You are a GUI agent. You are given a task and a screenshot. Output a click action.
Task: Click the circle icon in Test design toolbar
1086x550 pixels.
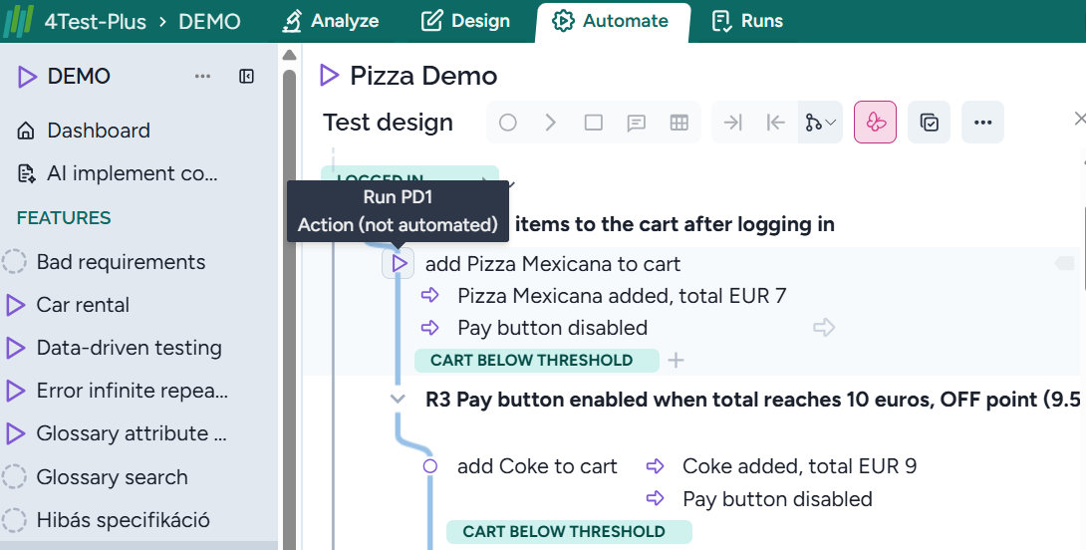508,123
